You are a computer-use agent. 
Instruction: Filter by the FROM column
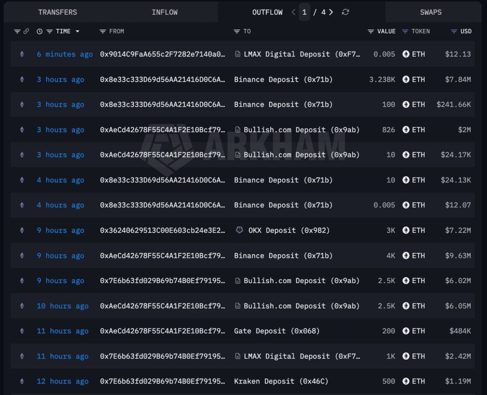pyautogui.click(x=103, y=31)
